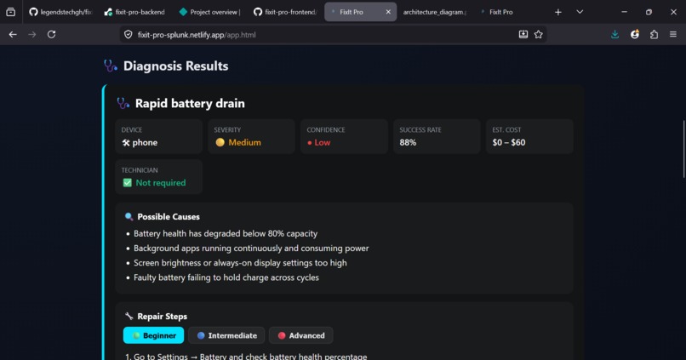
Task: Click cause: Faulty battery failing to hold charge
Action: click(226, 277)
